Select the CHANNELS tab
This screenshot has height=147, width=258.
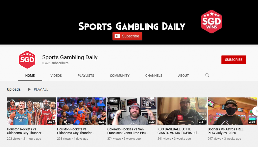pos(154,76)
